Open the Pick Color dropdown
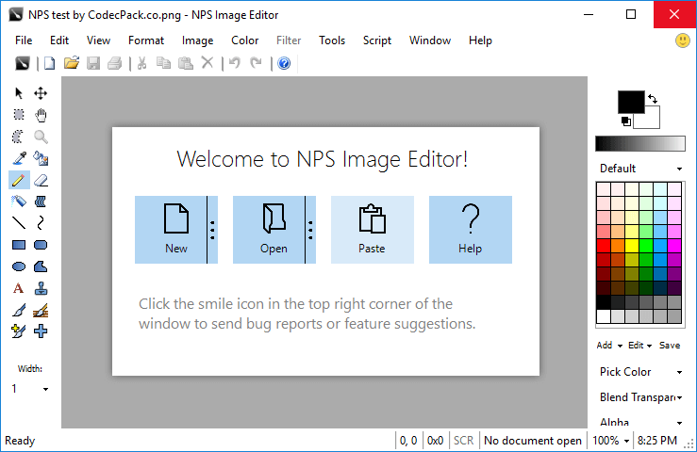This screenshot has height=452, width=697. (641, 372)
